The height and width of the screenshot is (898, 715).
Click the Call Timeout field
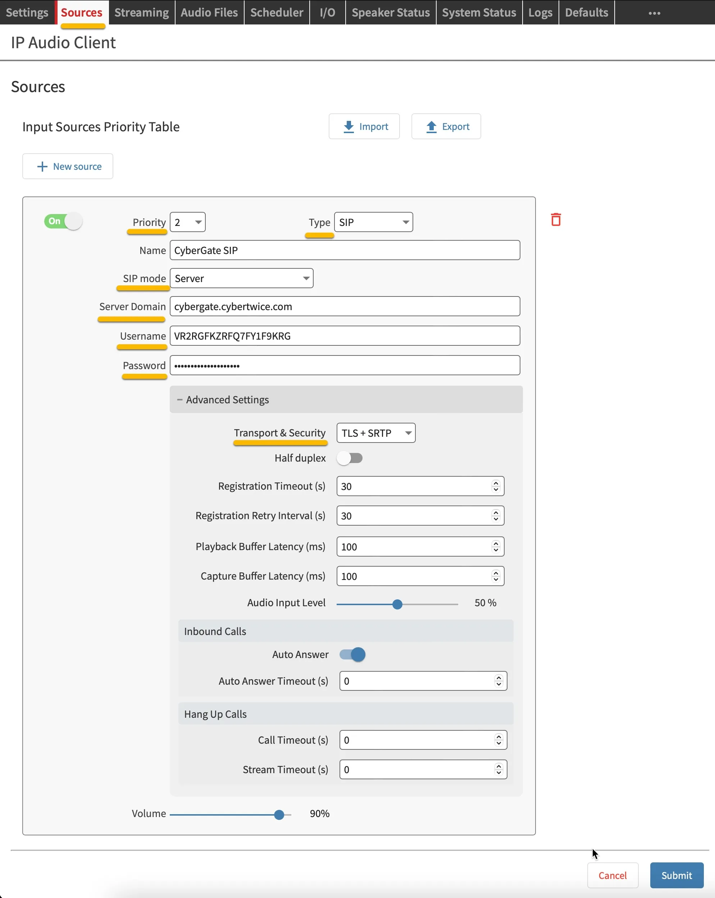tap(423, 740)
